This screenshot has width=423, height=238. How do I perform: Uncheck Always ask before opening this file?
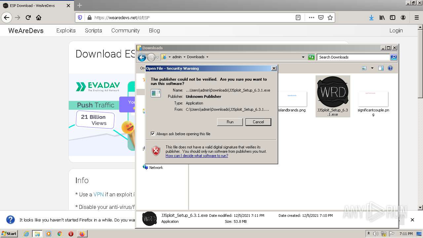pos(153,134)
